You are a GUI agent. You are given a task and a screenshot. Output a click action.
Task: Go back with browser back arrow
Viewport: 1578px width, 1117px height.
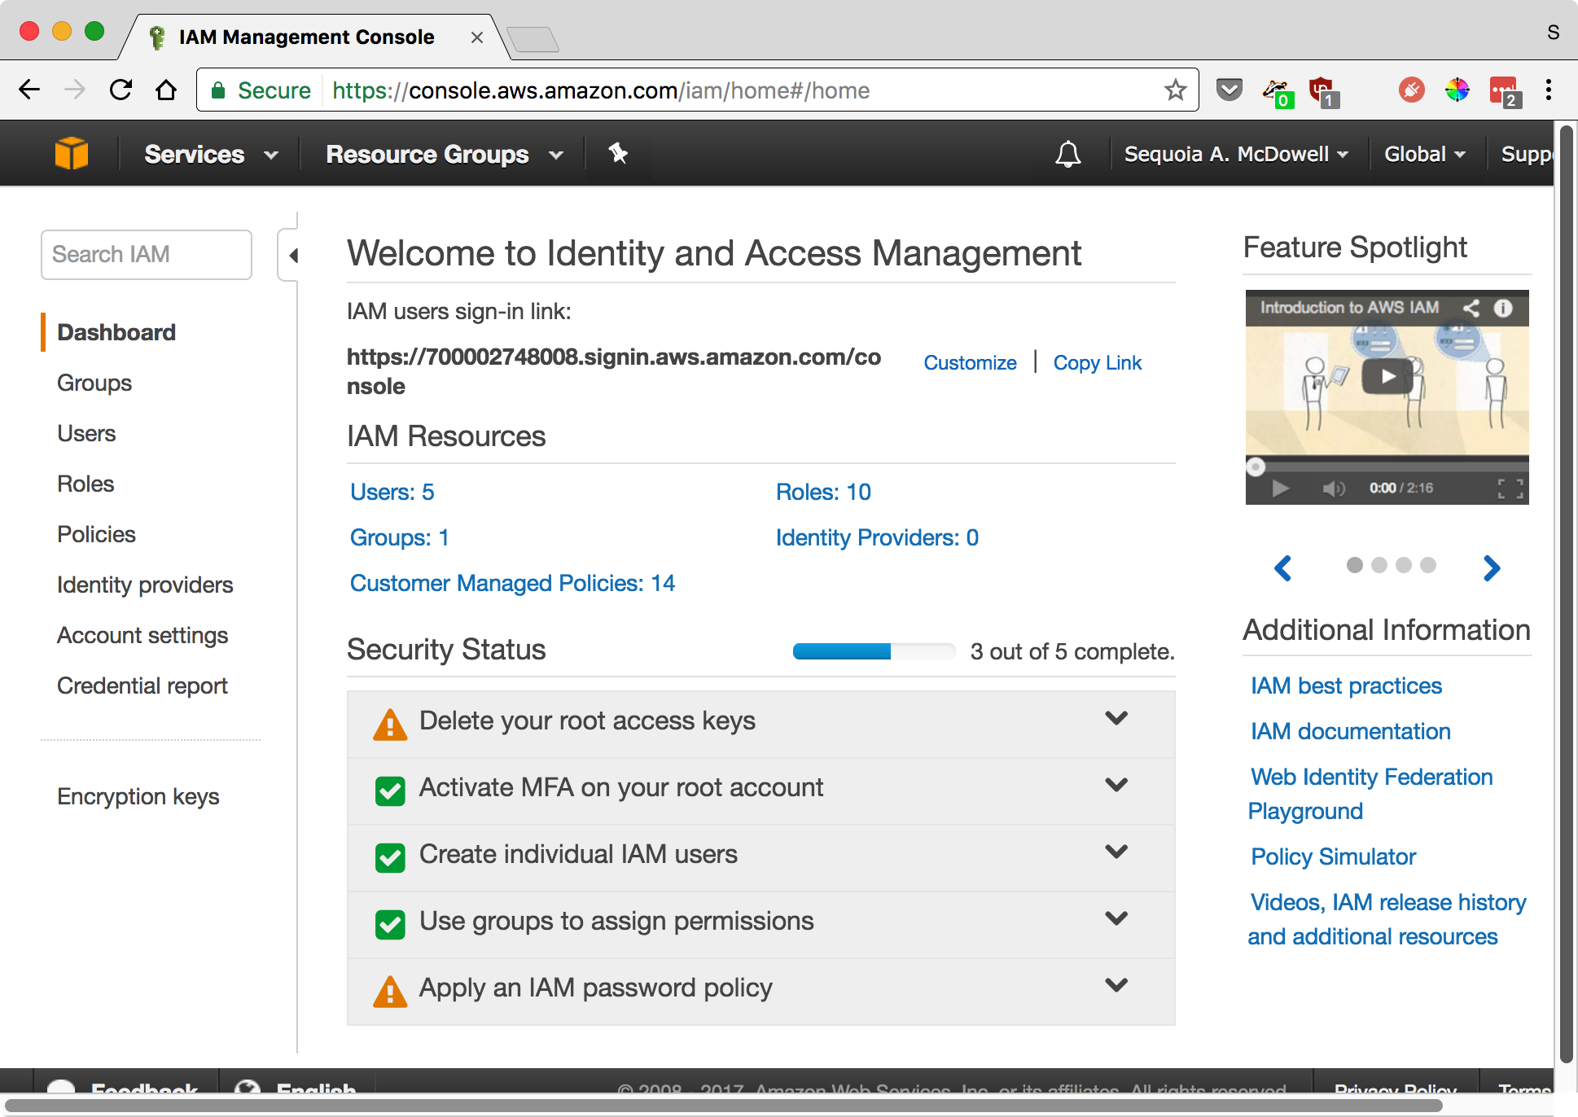click(x=29, y=90)
